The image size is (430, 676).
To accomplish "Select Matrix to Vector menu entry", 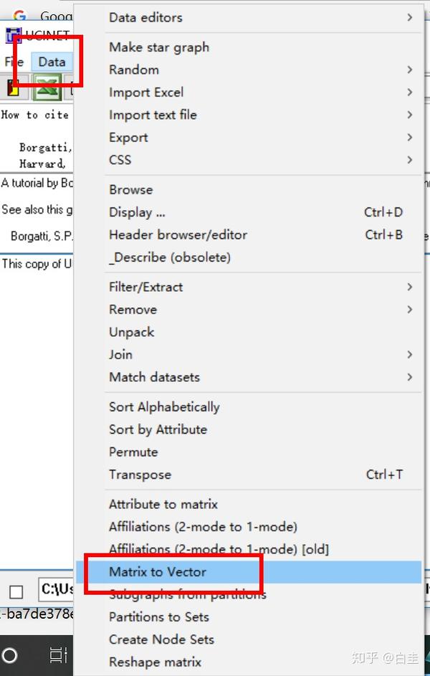I will click(158, 572).
